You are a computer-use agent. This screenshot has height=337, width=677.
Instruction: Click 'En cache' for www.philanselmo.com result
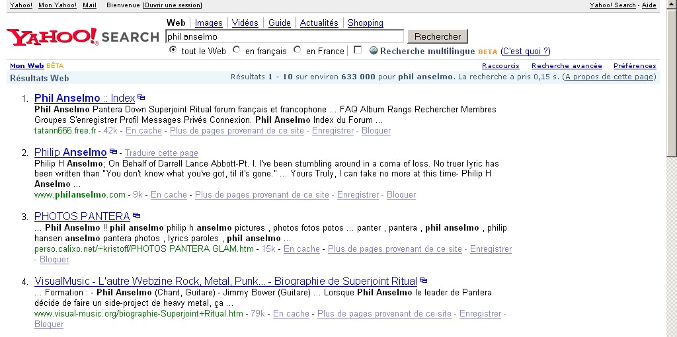click(169, 195)
